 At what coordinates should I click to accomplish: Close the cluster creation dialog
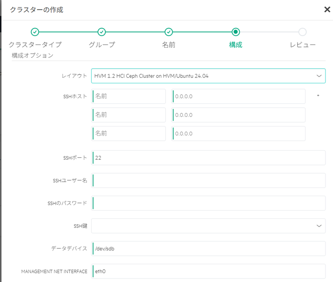click(327, 10)
